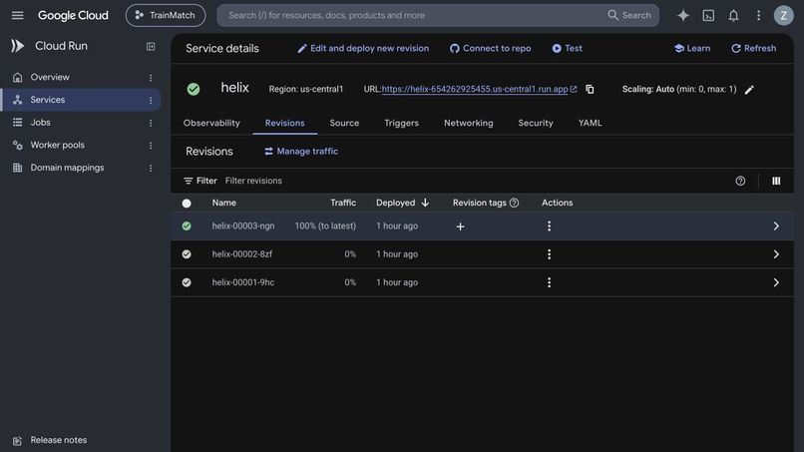This screenshot has height=452, width=804.
Task: Switch to the Source tab
Action: (x=344, y=123)
